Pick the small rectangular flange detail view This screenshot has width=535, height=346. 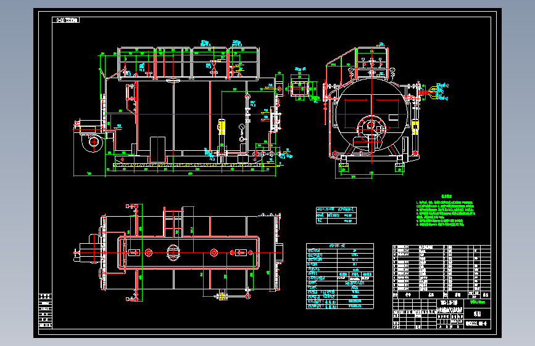click(x=299, y=89)
